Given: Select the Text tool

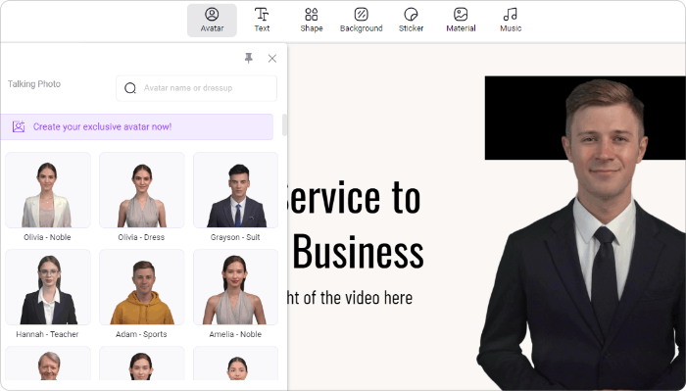Looking at the screenshot, I should tap(262, 21).
